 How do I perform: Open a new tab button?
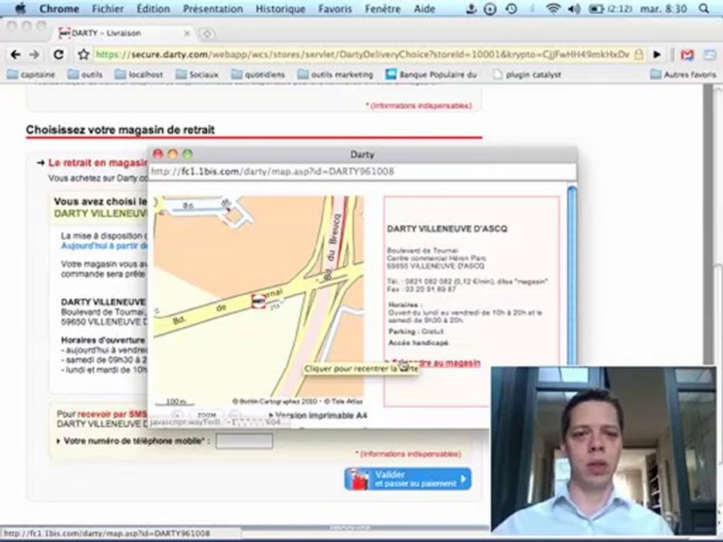[207, 34]
